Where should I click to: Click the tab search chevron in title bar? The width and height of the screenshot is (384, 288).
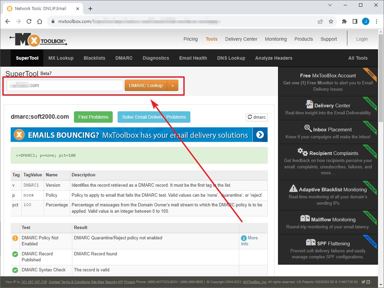point(330,5)
